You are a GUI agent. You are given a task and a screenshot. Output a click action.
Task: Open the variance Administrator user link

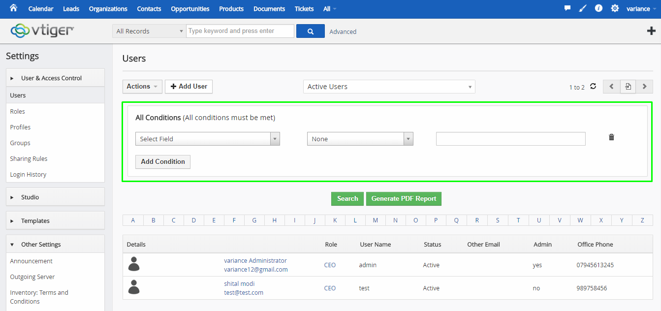pyautogui.click(x=255, y=261)
